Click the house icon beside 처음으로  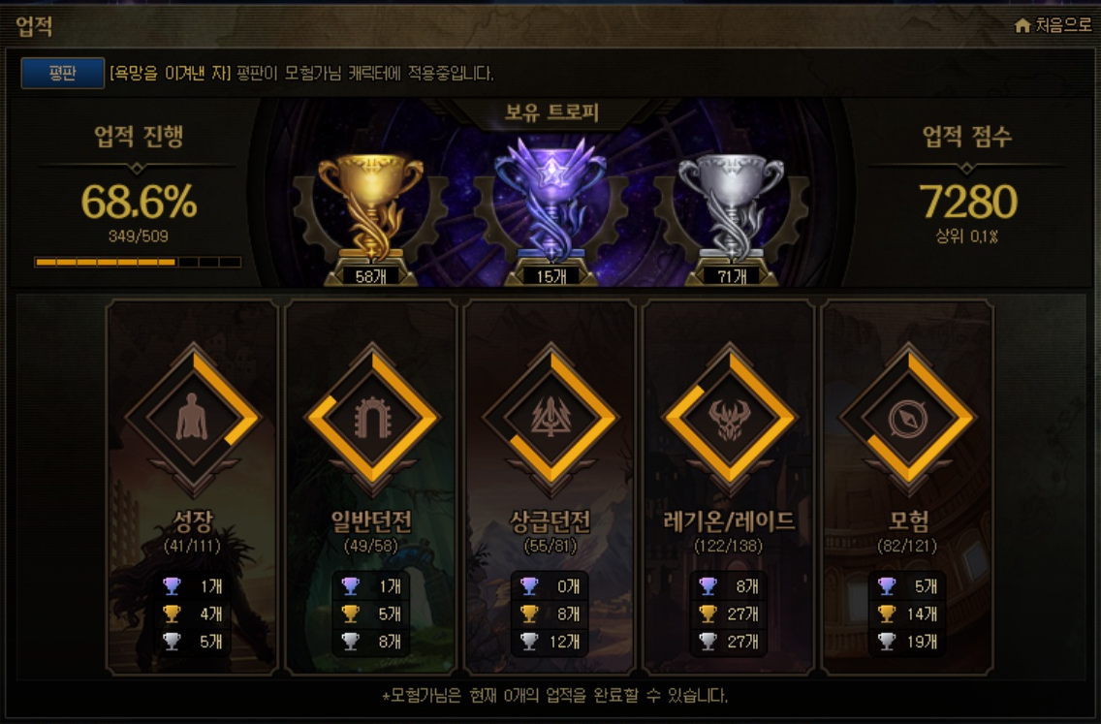(1022, 26)
